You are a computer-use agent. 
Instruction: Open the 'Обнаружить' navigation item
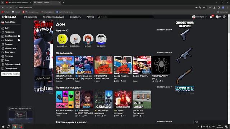click(31, 17)
